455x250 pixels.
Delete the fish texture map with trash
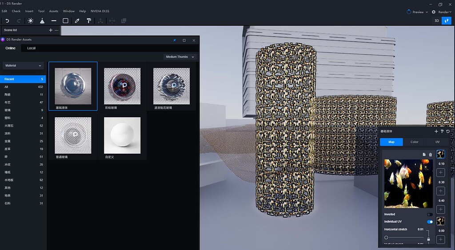point(430,155)
